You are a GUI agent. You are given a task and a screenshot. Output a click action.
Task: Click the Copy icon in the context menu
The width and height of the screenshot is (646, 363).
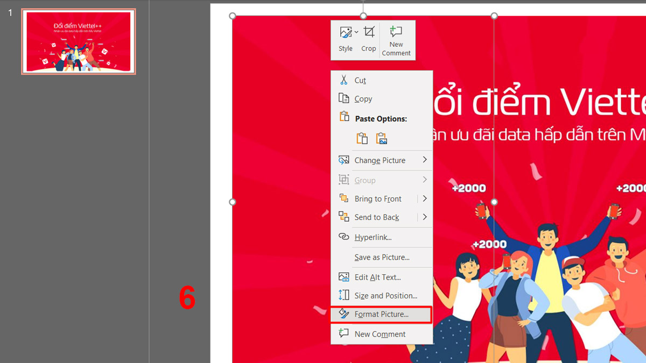click(x=345, y=98)
